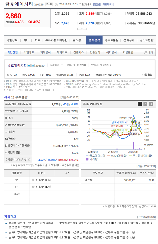Select the 업종분석 sub-tab

coord(95,53)
